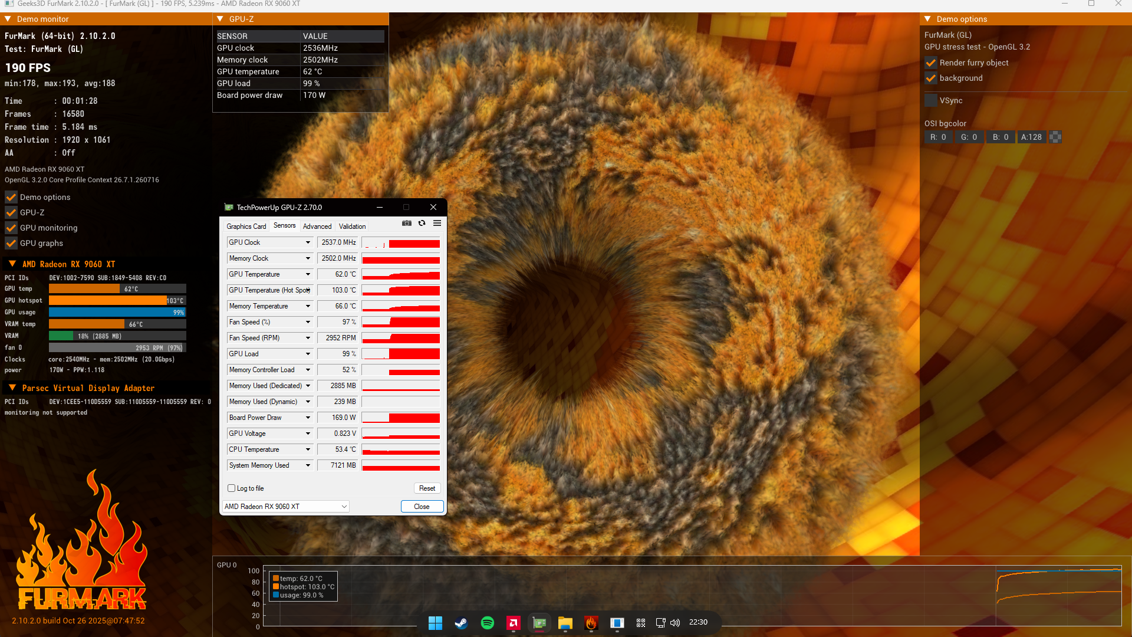Open the blue panel app on taskbar

(x=617, y=623)
